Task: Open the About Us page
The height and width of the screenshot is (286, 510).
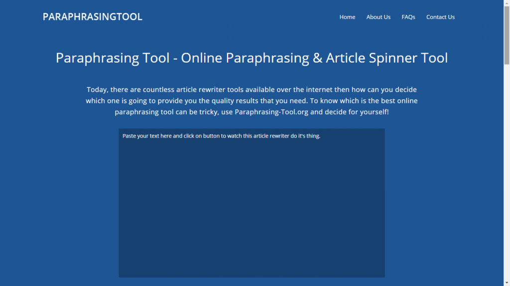Action: (379, 17)
